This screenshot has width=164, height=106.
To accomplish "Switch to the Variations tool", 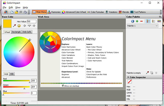I will coord(112,12).
